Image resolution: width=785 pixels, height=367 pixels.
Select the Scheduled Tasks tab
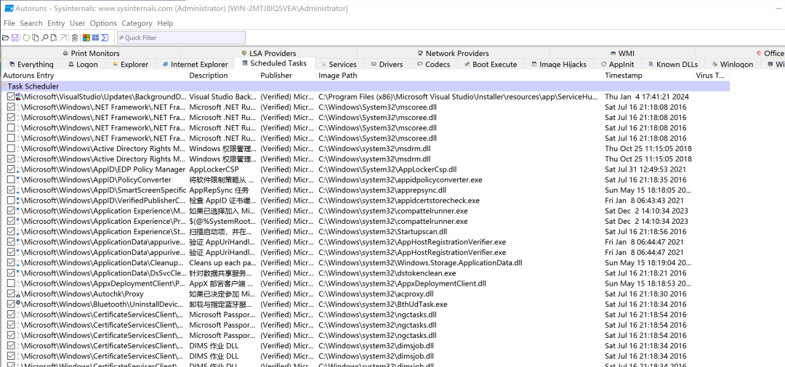tap(274, 63)
